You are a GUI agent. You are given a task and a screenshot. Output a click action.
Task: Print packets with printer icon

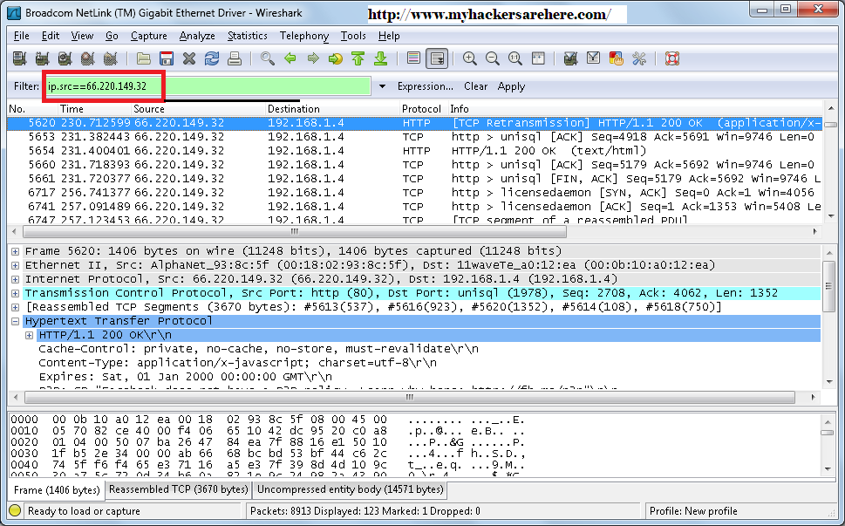(235, 58)
